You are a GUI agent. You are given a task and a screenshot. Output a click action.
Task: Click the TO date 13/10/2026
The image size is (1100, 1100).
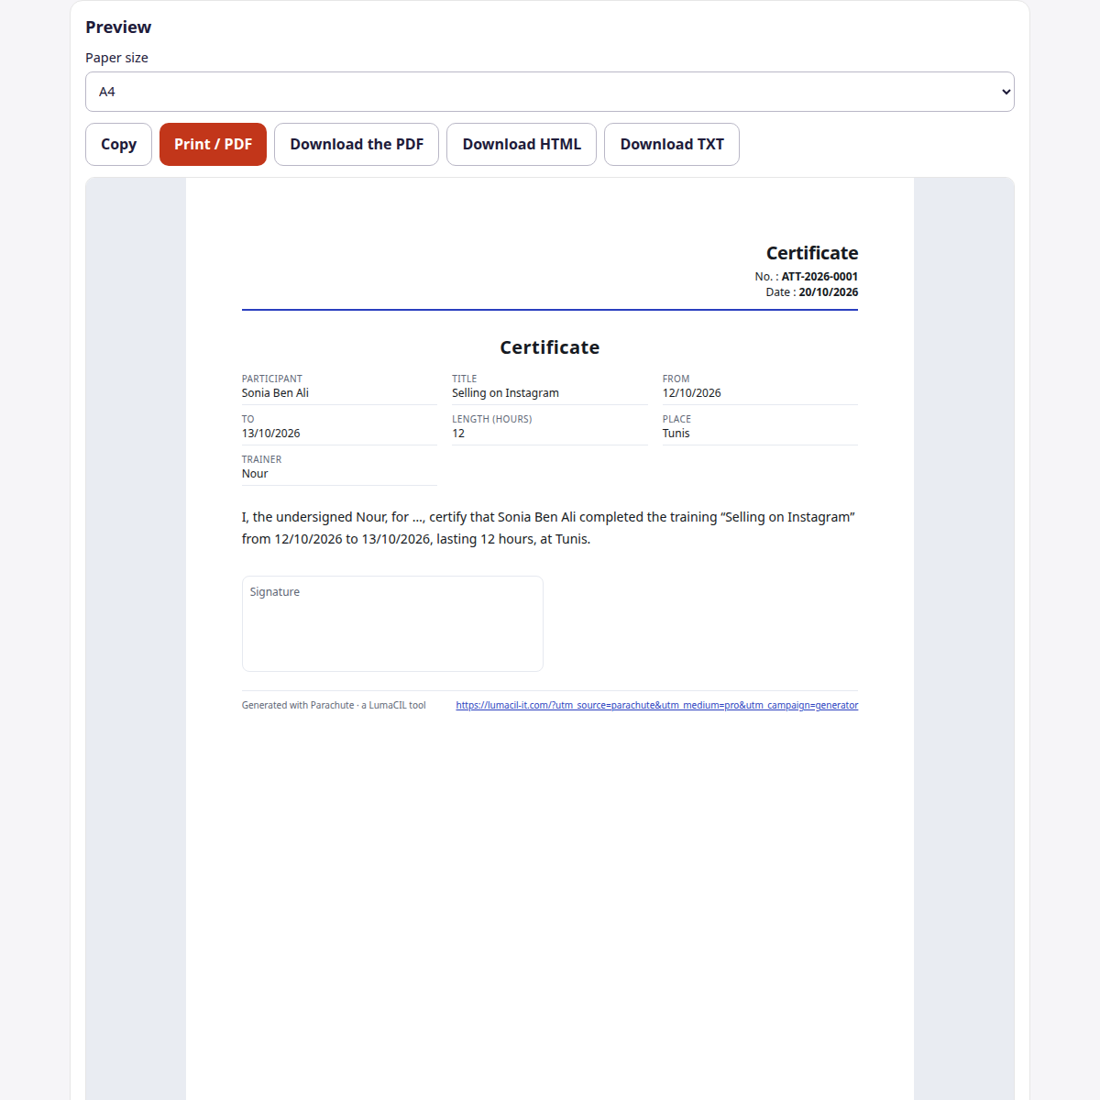pos(270,433)
